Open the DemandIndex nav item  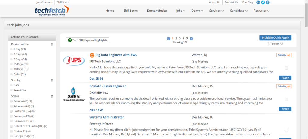click(157, 11)
